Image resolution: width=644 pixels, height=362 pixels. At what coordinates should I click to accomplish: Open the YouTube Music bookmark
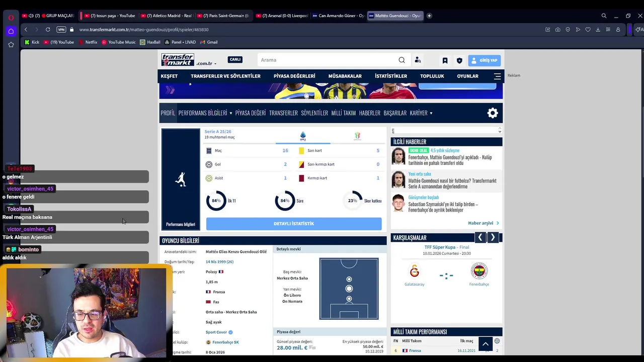point(119,42)
